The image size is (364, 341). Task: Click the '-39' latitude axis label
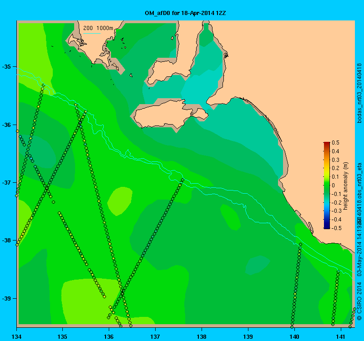tap(6, 298)
